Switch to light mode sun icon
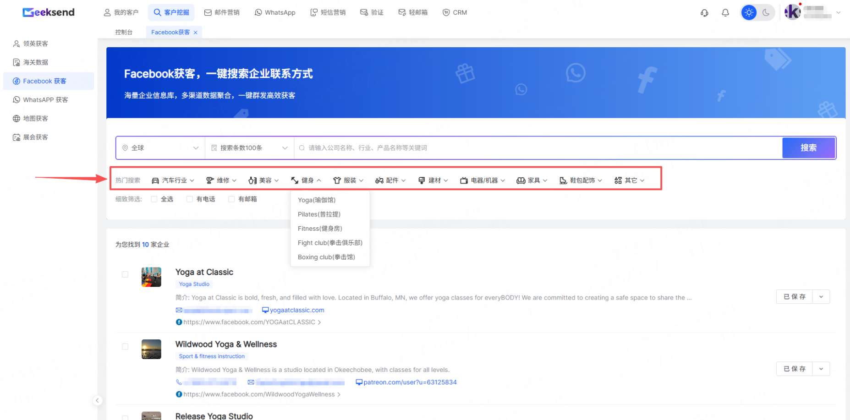The image size is (850, 420). [749, 12]
